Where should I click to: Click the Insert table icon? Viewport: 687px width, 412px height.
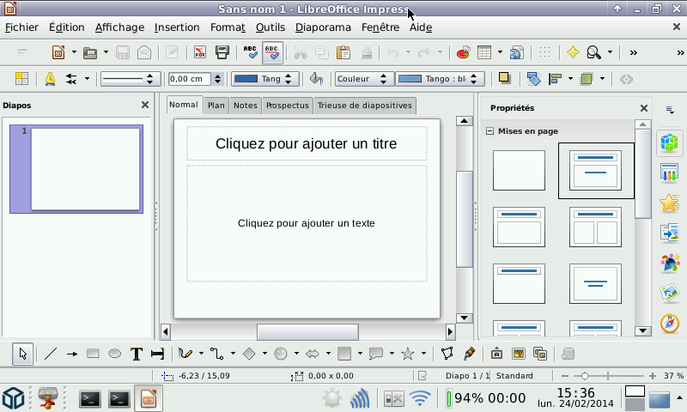pyautogui.click(x=484, y=52)
